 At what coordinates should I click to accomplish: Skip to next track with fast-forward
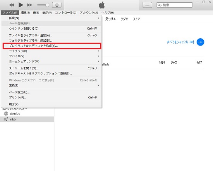point(29,5)
